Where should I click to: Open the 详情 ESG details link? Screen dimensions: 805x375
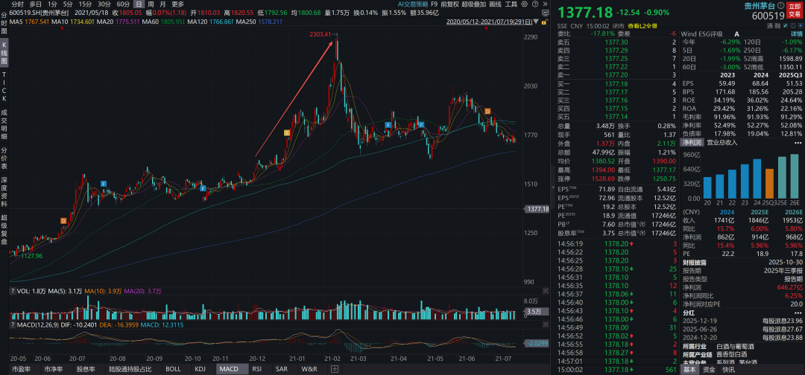click(796, 33)
